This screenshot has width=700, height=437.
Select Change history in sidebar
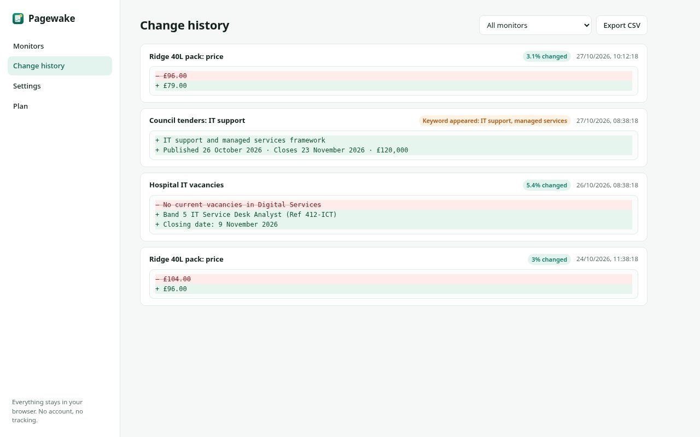[60, 66]
